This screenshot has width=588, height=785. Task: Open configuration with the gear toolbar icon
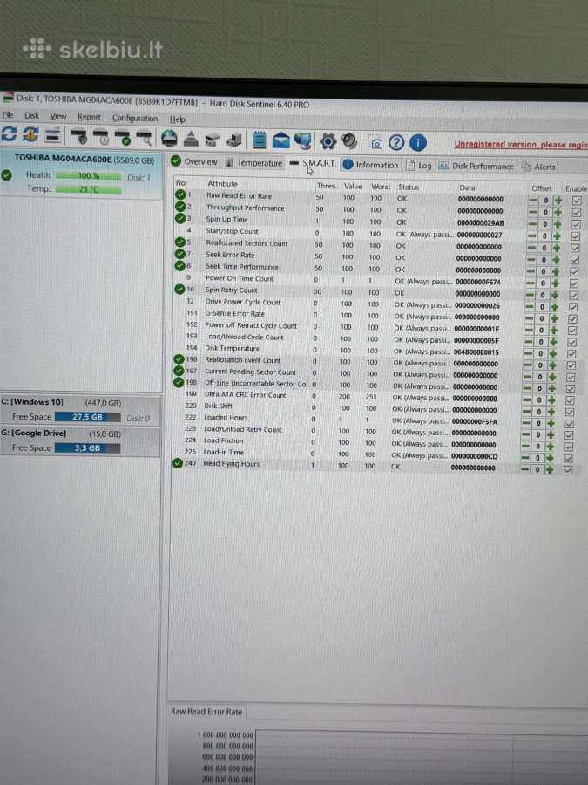click(328, 141)
